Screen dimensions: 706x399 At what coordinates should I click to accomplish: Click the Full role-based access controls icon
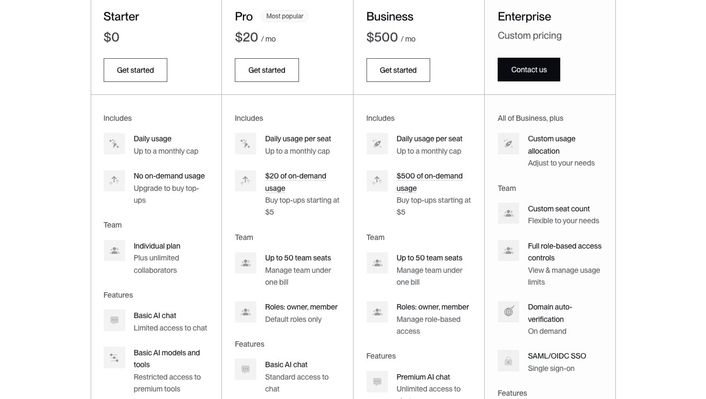point(508,250)
